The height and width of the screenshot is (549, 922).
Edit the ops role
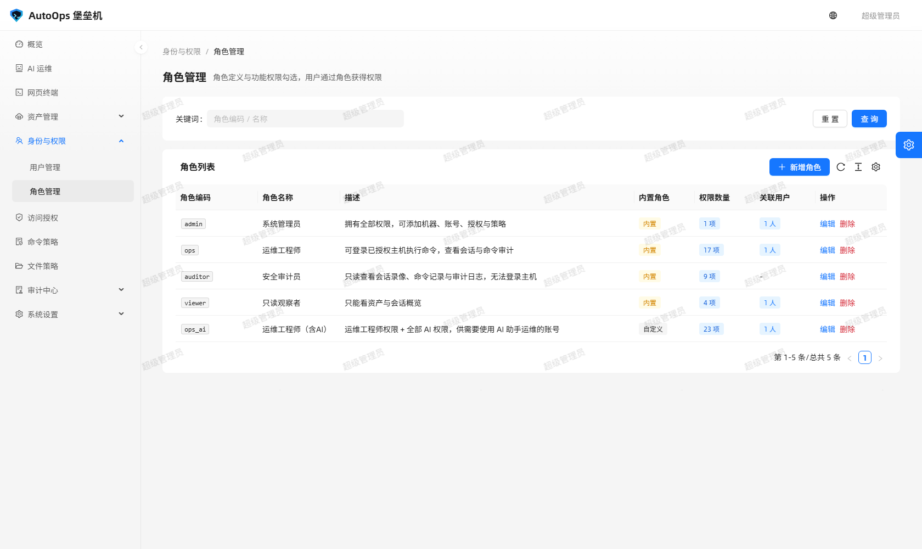(828, 250)
